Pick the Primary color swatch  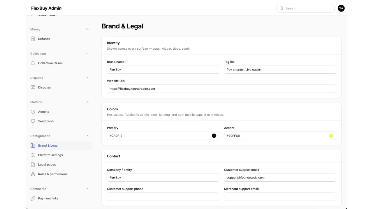click(x=214, y=136)
